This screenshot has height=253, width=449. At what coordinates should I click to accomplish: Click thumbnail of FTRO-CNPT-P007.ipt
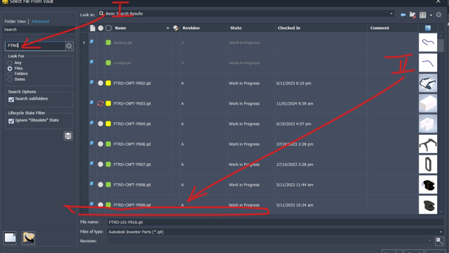(x=428, y=164)
